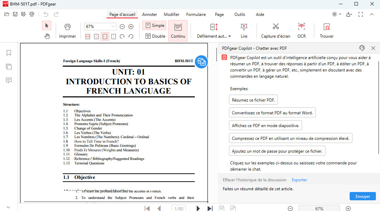
Task: Open the Imprimer print dialog
Action: pos(68,30)
